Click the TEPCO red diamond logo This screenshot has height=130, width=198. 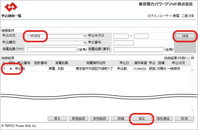(11, 7)
